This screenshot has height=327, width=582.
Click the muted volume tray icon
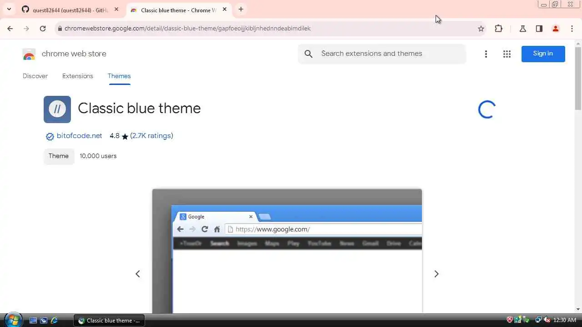[547, 320]
